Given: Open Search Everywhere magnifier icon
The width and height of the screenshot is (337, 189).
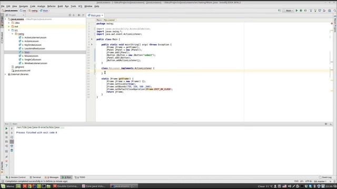Looking at the screenshot, I should click(x=335, y=10).
